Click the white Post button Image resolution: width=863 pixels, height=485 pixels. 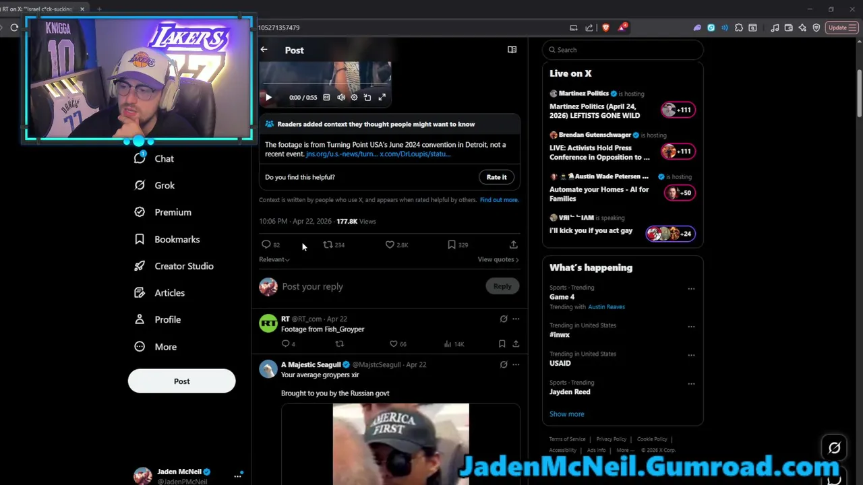tap(181, 381)
